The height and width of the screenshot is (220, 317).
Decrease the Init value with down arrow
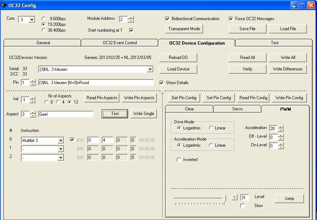click(x=32, y=102)
